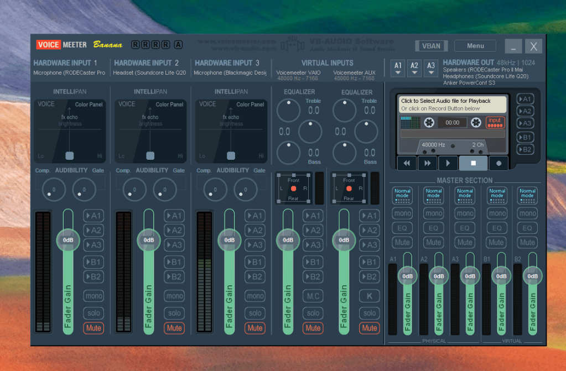This screenshot has height=371, width=566.
Task: Click the first R indicator in the title bar
Action: [x=135, y=44]
